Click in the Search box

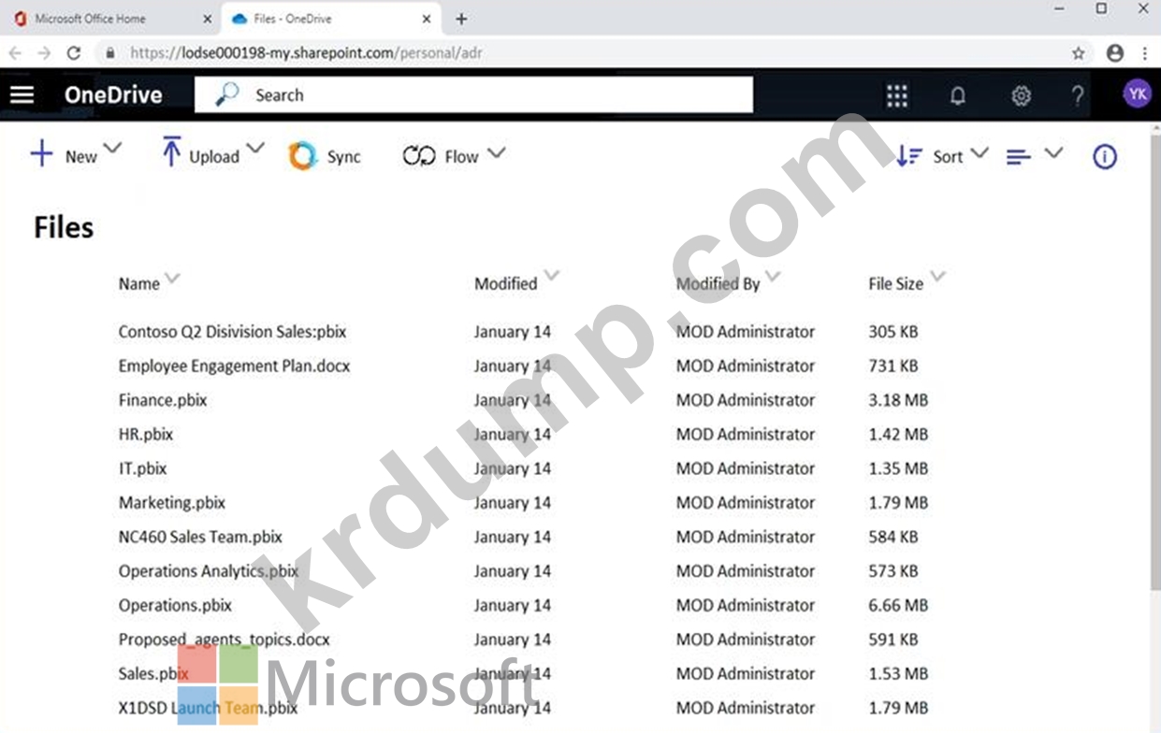click(x=473, y=94)
